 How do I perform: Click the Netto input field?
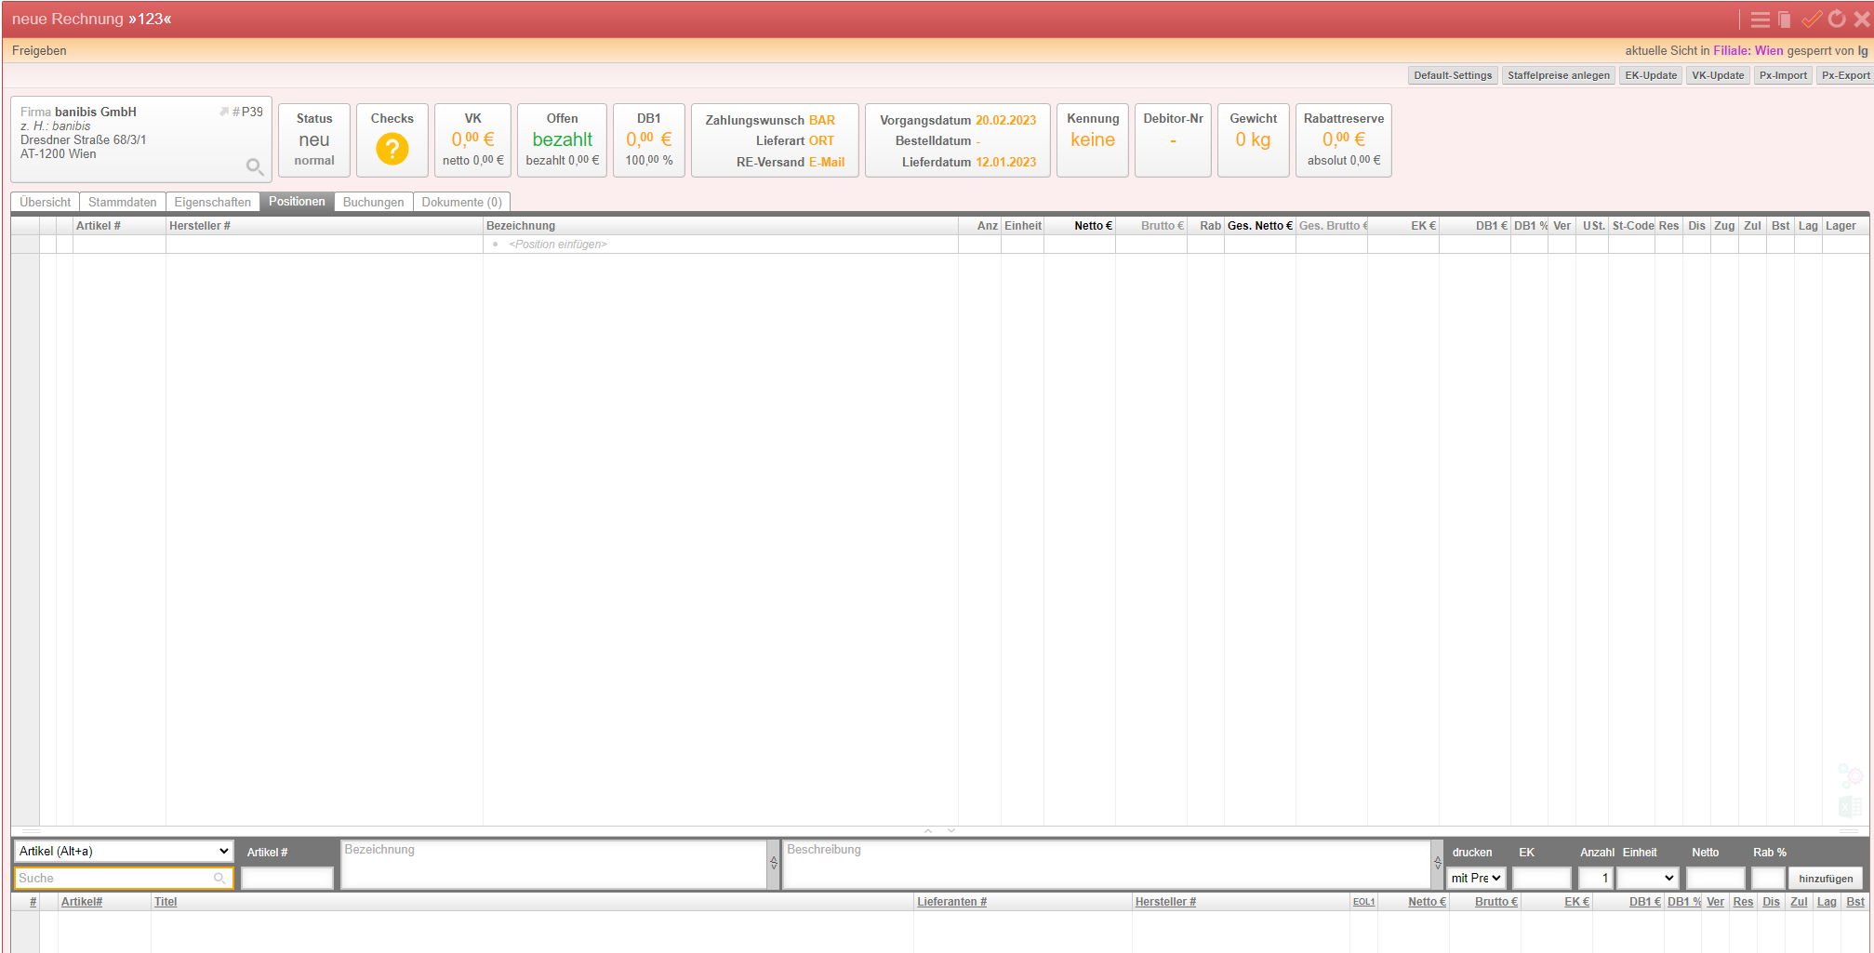(1716, 879)
